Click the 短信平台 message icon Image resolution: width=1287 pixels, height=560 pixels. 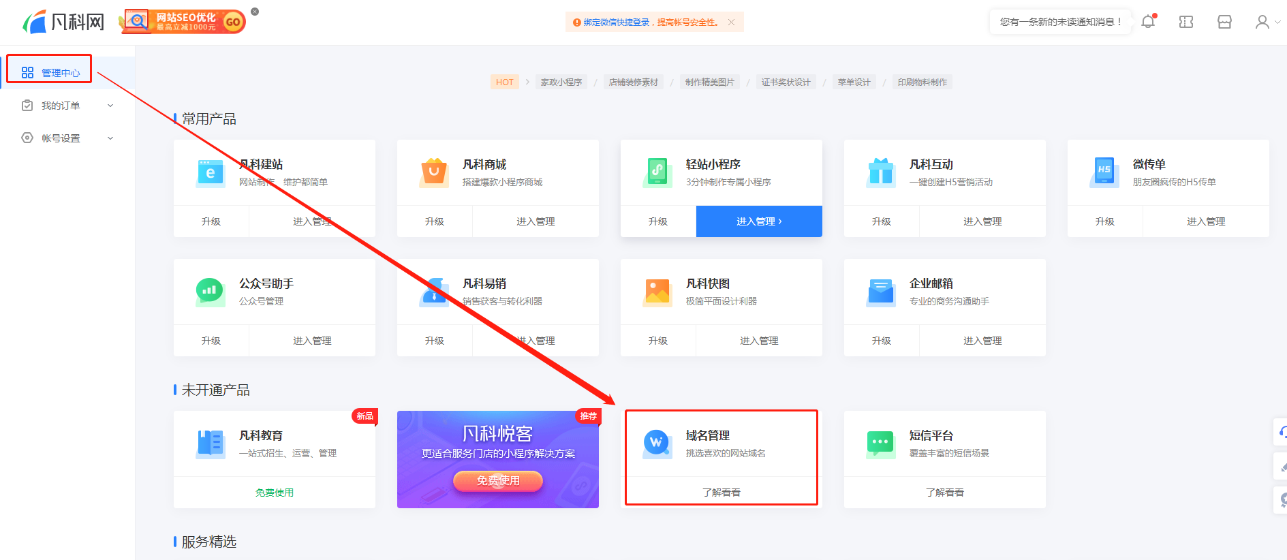tap(881, 444)
